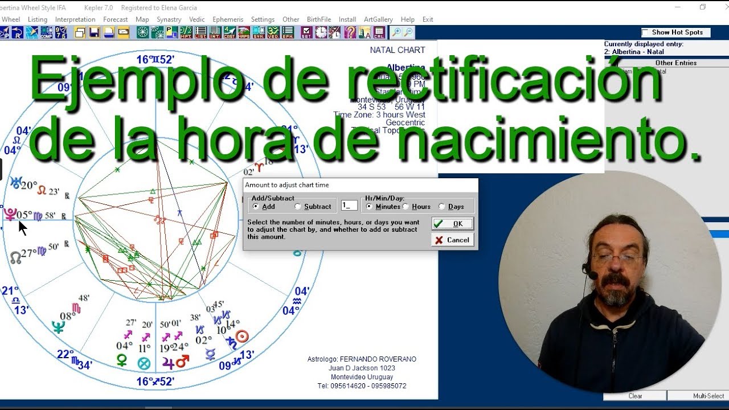729x410 pixels.
Task: Click the Exit menu item
Action: [428, 19]
